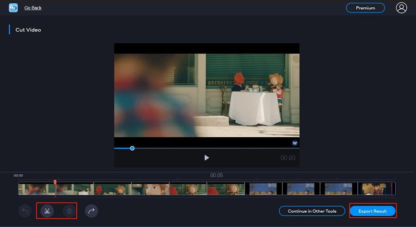
Task: Play the video with the play button
Action: pyautogui.click(x=207, y=158)
